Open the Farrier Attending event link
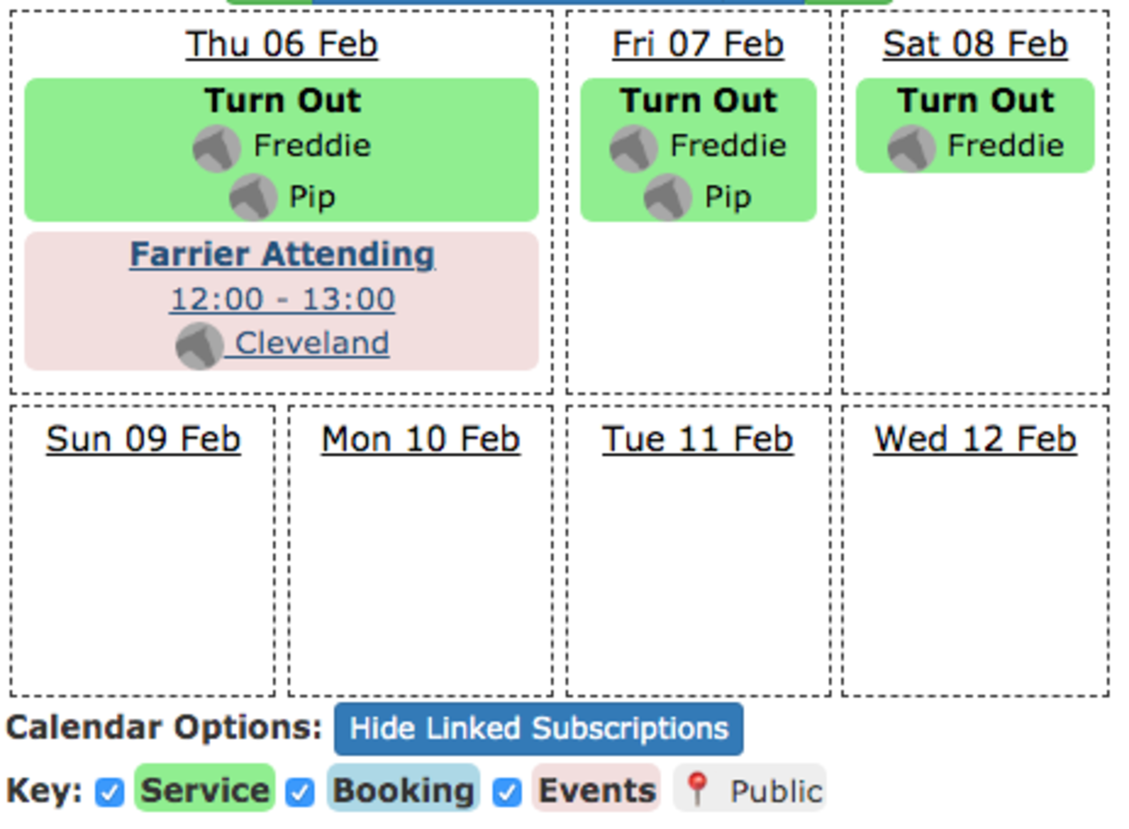The width and height of the screenshot is (1129, 829). click(x=283, y=254)
